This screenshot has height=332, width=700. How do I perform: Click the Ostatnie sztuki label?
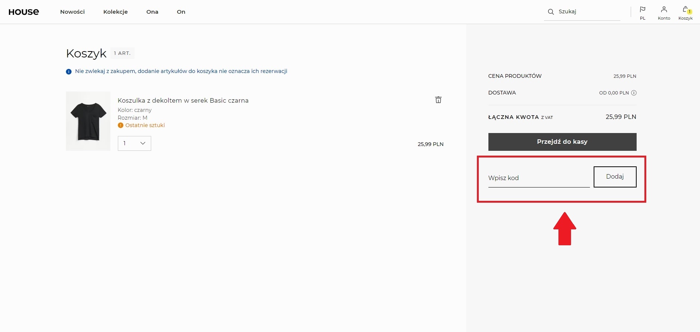(x=145, y=125)
